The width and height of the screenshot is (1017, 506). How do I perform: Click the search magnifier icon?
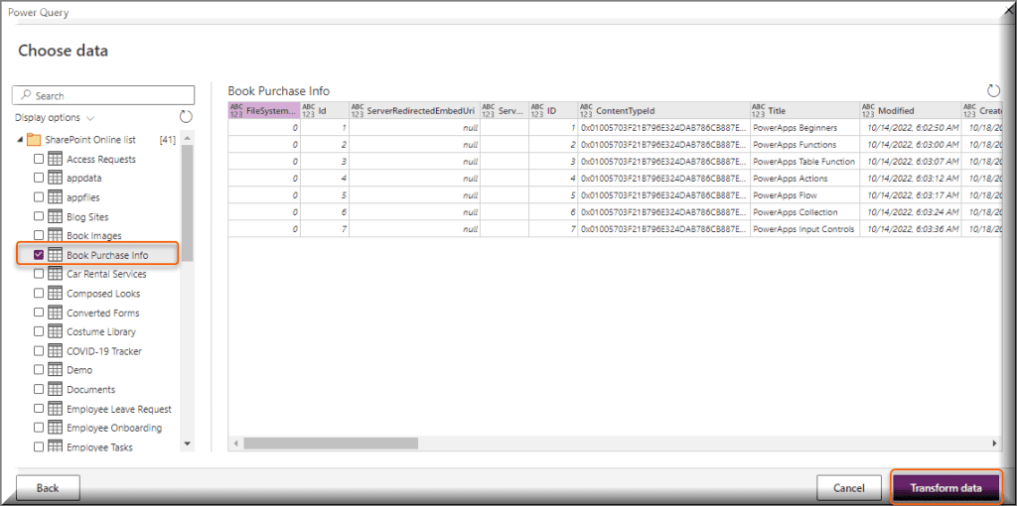click(26, 95)
